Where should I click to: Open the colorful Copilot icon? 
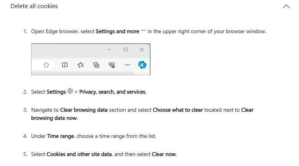142,65
